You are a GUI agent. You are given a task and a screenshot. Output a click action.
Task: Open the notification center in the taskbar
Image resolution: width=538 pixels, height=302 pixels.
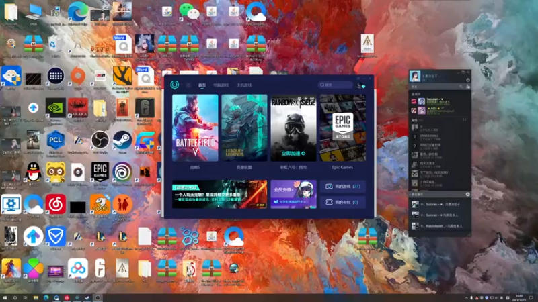click(x=531, y=298)
